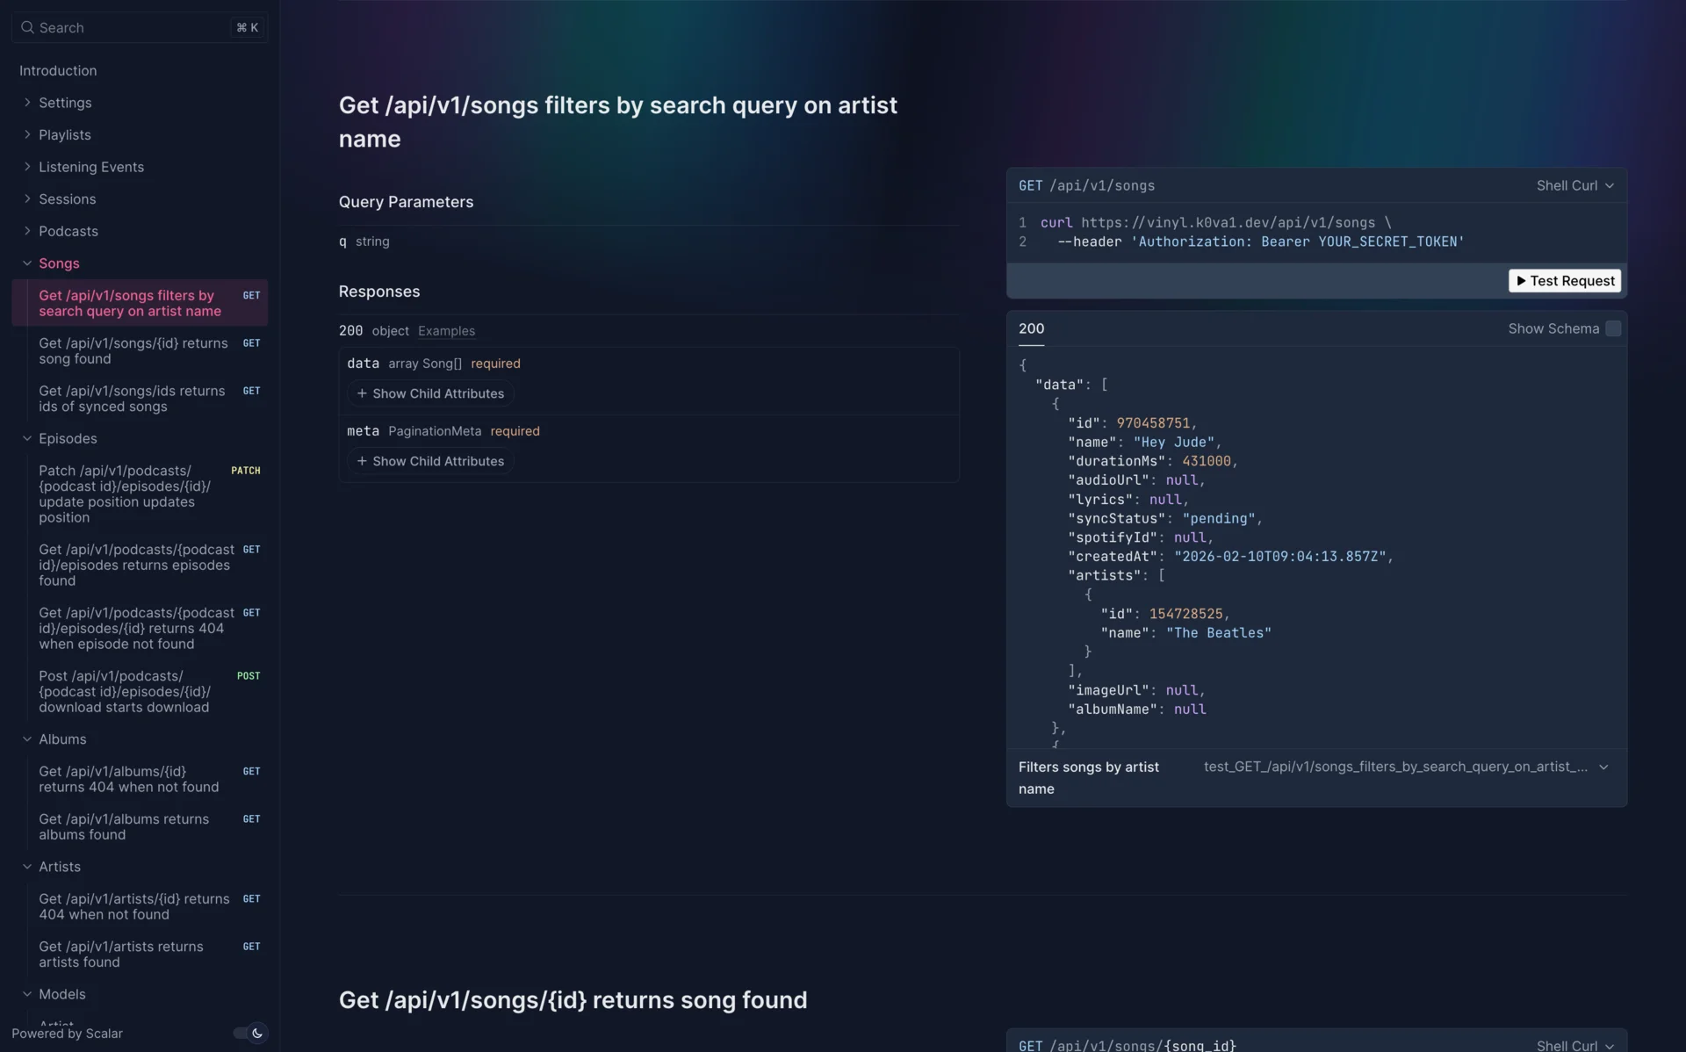Enable the Show Schema checkbox
The image size is (1686, 1052).
click(1613, 328)
